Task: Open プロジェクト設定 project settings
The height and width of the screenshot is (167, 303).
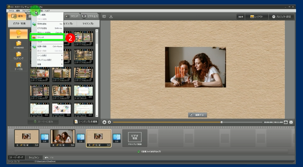Action: click(281, 17)
